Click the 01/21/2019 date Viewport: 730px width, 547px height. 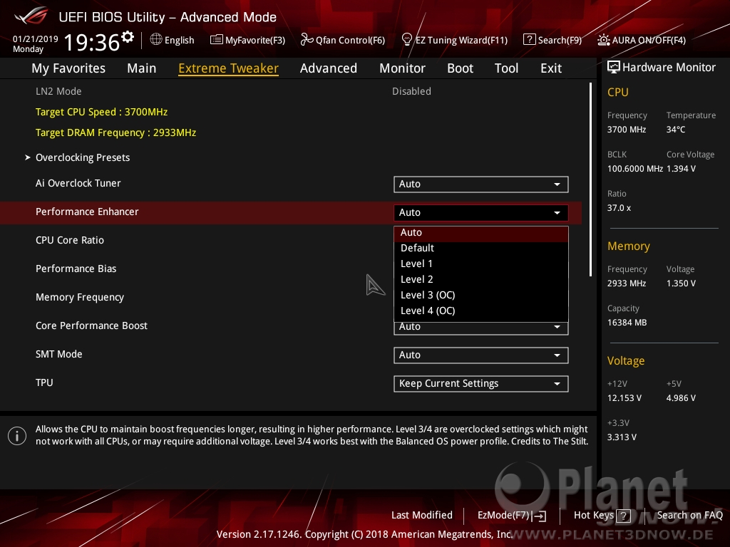pos(36,39)
